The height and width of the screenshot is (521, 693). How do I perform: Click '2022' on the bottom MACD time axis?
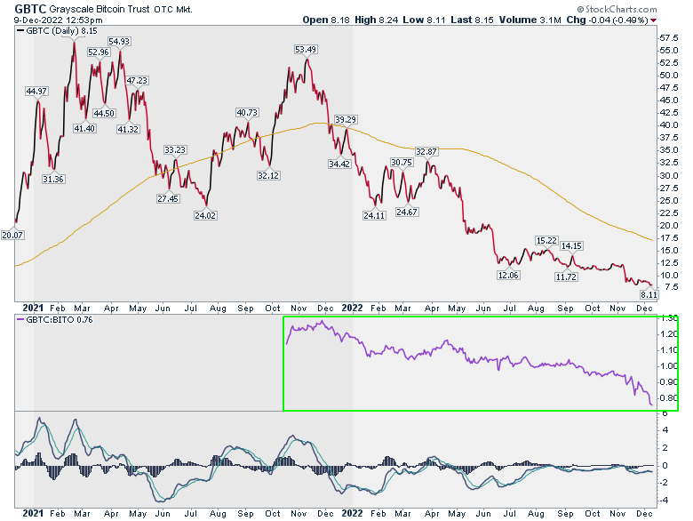coord(352,513)
